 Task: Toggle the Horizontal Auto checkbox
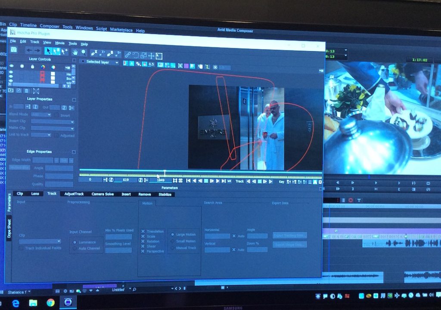(234, 236)
